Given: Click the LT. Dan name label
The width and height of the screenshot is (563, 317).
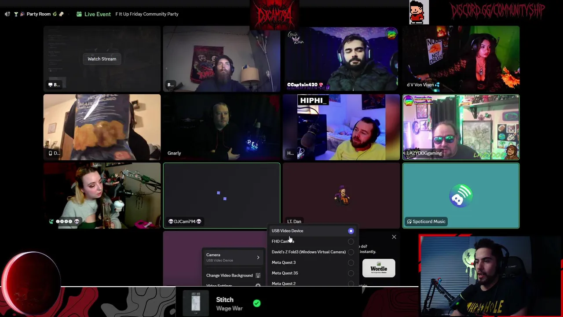Looking at the screenshot, I should coord(294,221).
